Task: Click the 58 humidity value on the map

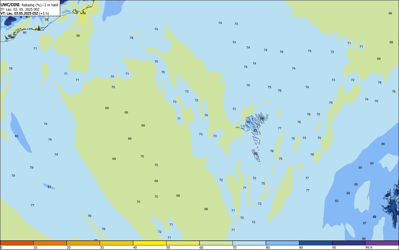Action: coord(46,20)
